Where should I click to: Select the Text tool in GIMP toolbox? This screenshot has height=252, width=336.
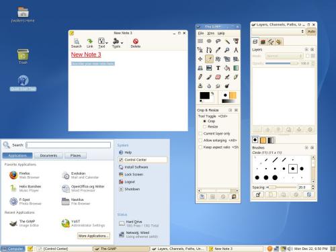pos(218,68)
